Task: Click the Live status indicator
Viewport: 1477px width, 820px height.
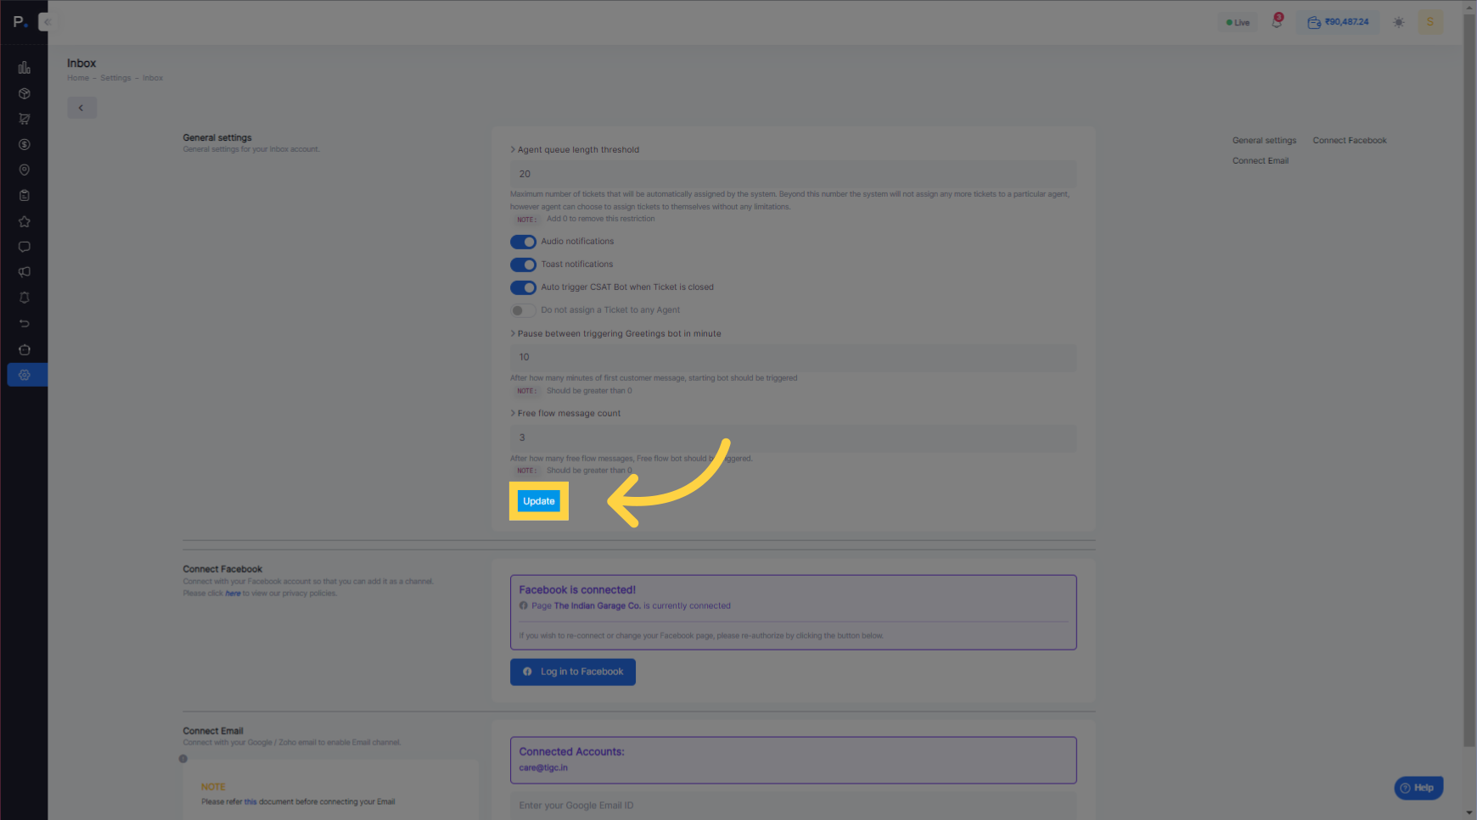Action: coord(1238,22)
